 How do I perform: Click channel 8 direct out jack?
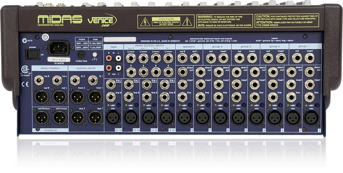tap(183, 72)
